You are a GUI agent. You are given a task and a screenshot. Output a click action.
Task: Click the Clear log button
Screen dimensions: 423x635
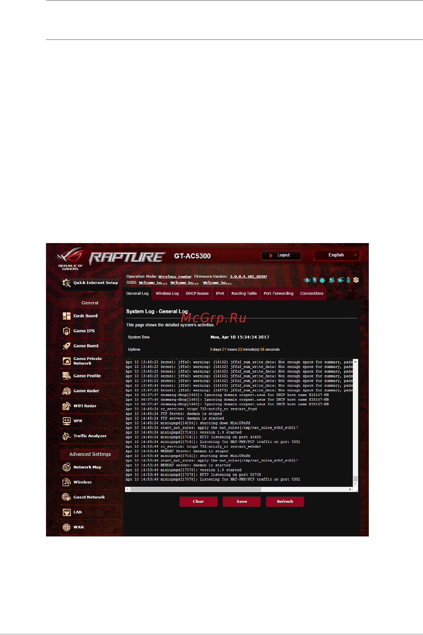coord(199,501)
